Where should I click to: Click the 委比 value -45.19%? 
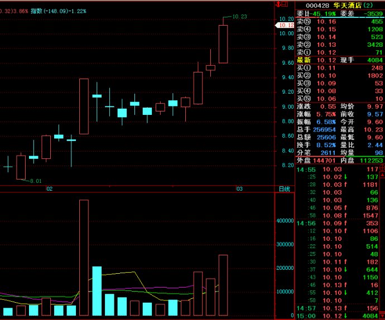pyautogui.click(x=324, y=13)
